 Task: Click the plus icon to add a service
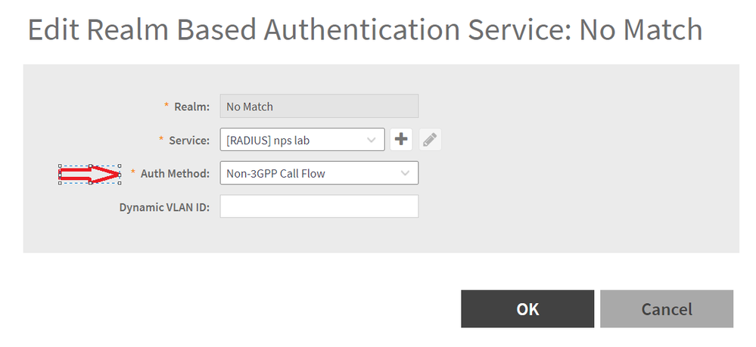pyautogui.click(x=401, y=140)
